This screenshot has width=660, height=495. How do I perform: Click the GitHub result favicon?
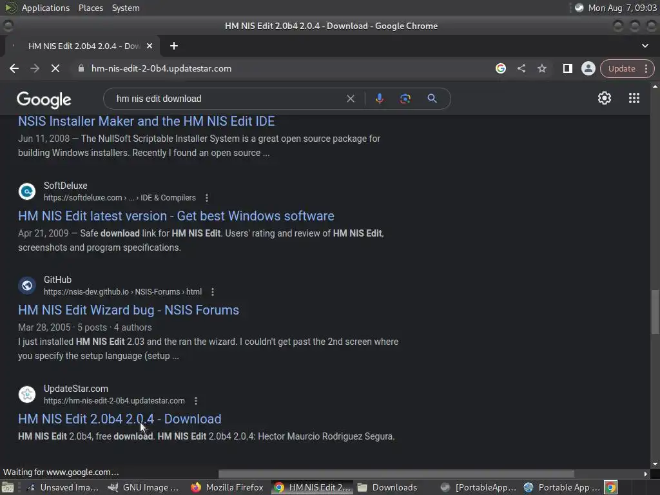(x=27, y=286)
